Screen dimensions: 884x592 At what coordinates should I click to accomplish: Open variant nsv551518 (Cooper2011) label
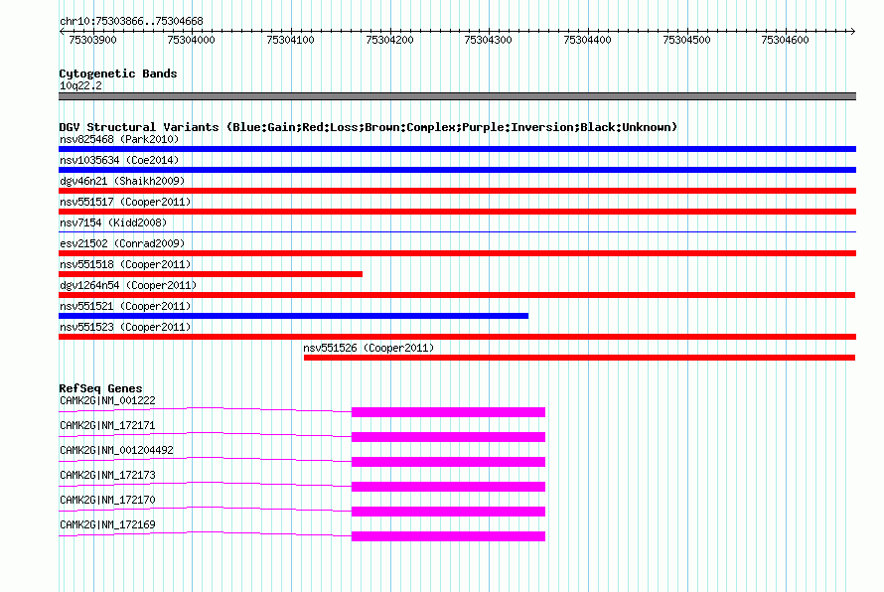click(x=125, y=264)
